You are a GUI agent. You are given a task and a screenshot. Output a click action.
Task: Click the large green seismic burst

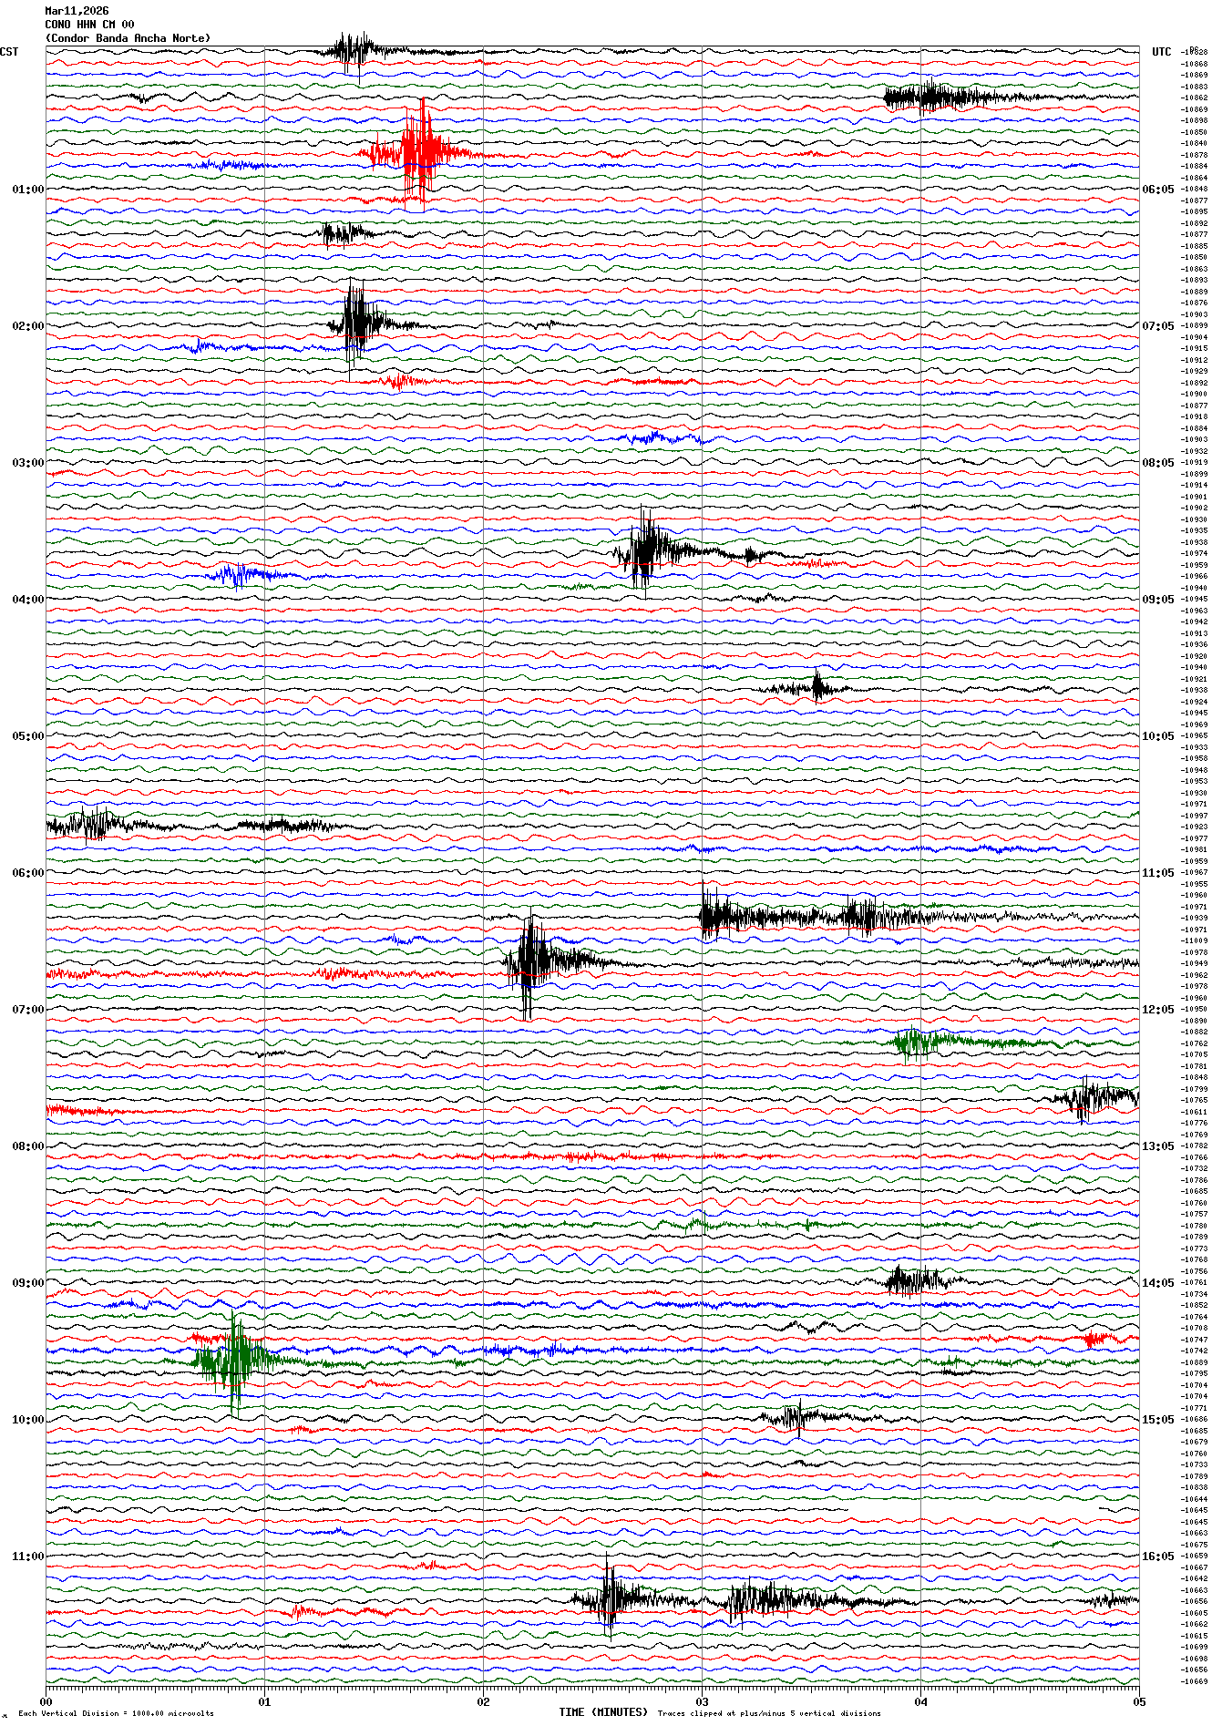(233, 1360)
